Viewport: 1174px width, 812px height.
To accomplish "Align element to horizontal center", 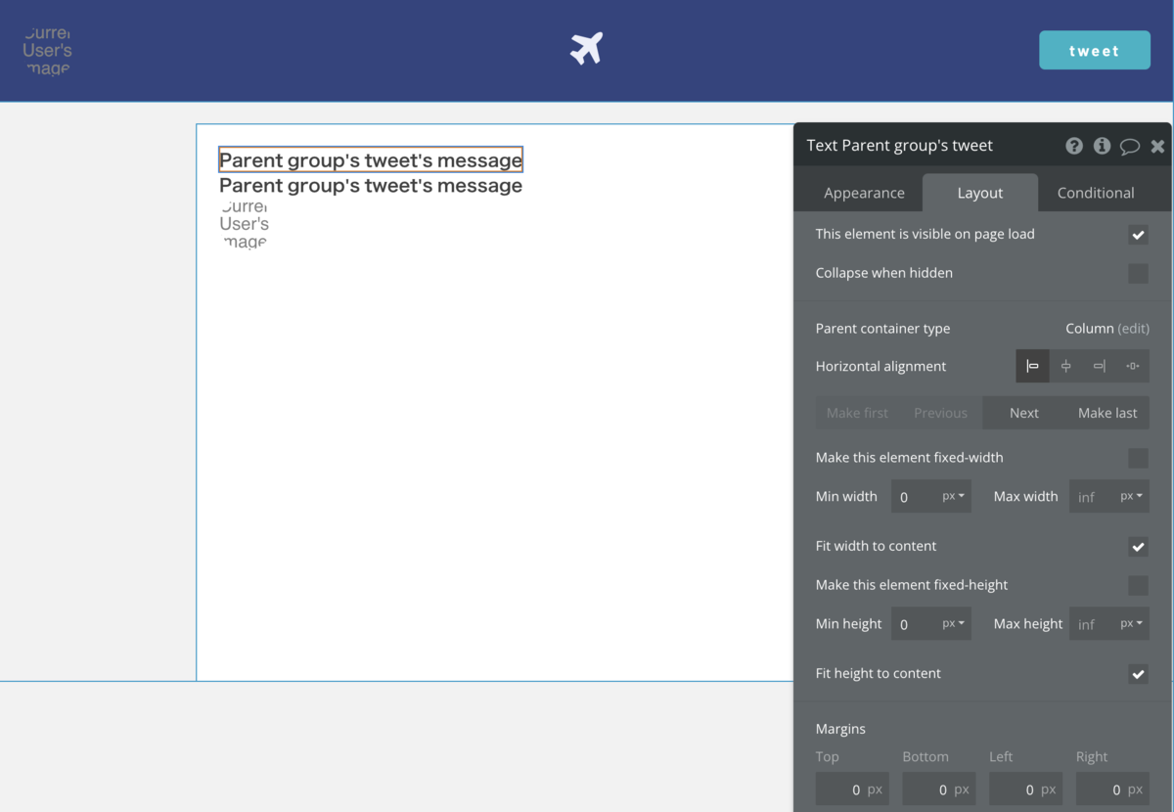I will tap(1066, 366).
